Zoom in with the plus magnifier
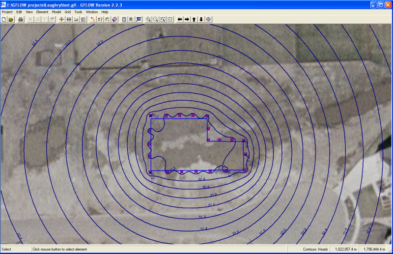The width and height of the screenshot is (393, 254). pyautogui.click(x=148, y=19)
